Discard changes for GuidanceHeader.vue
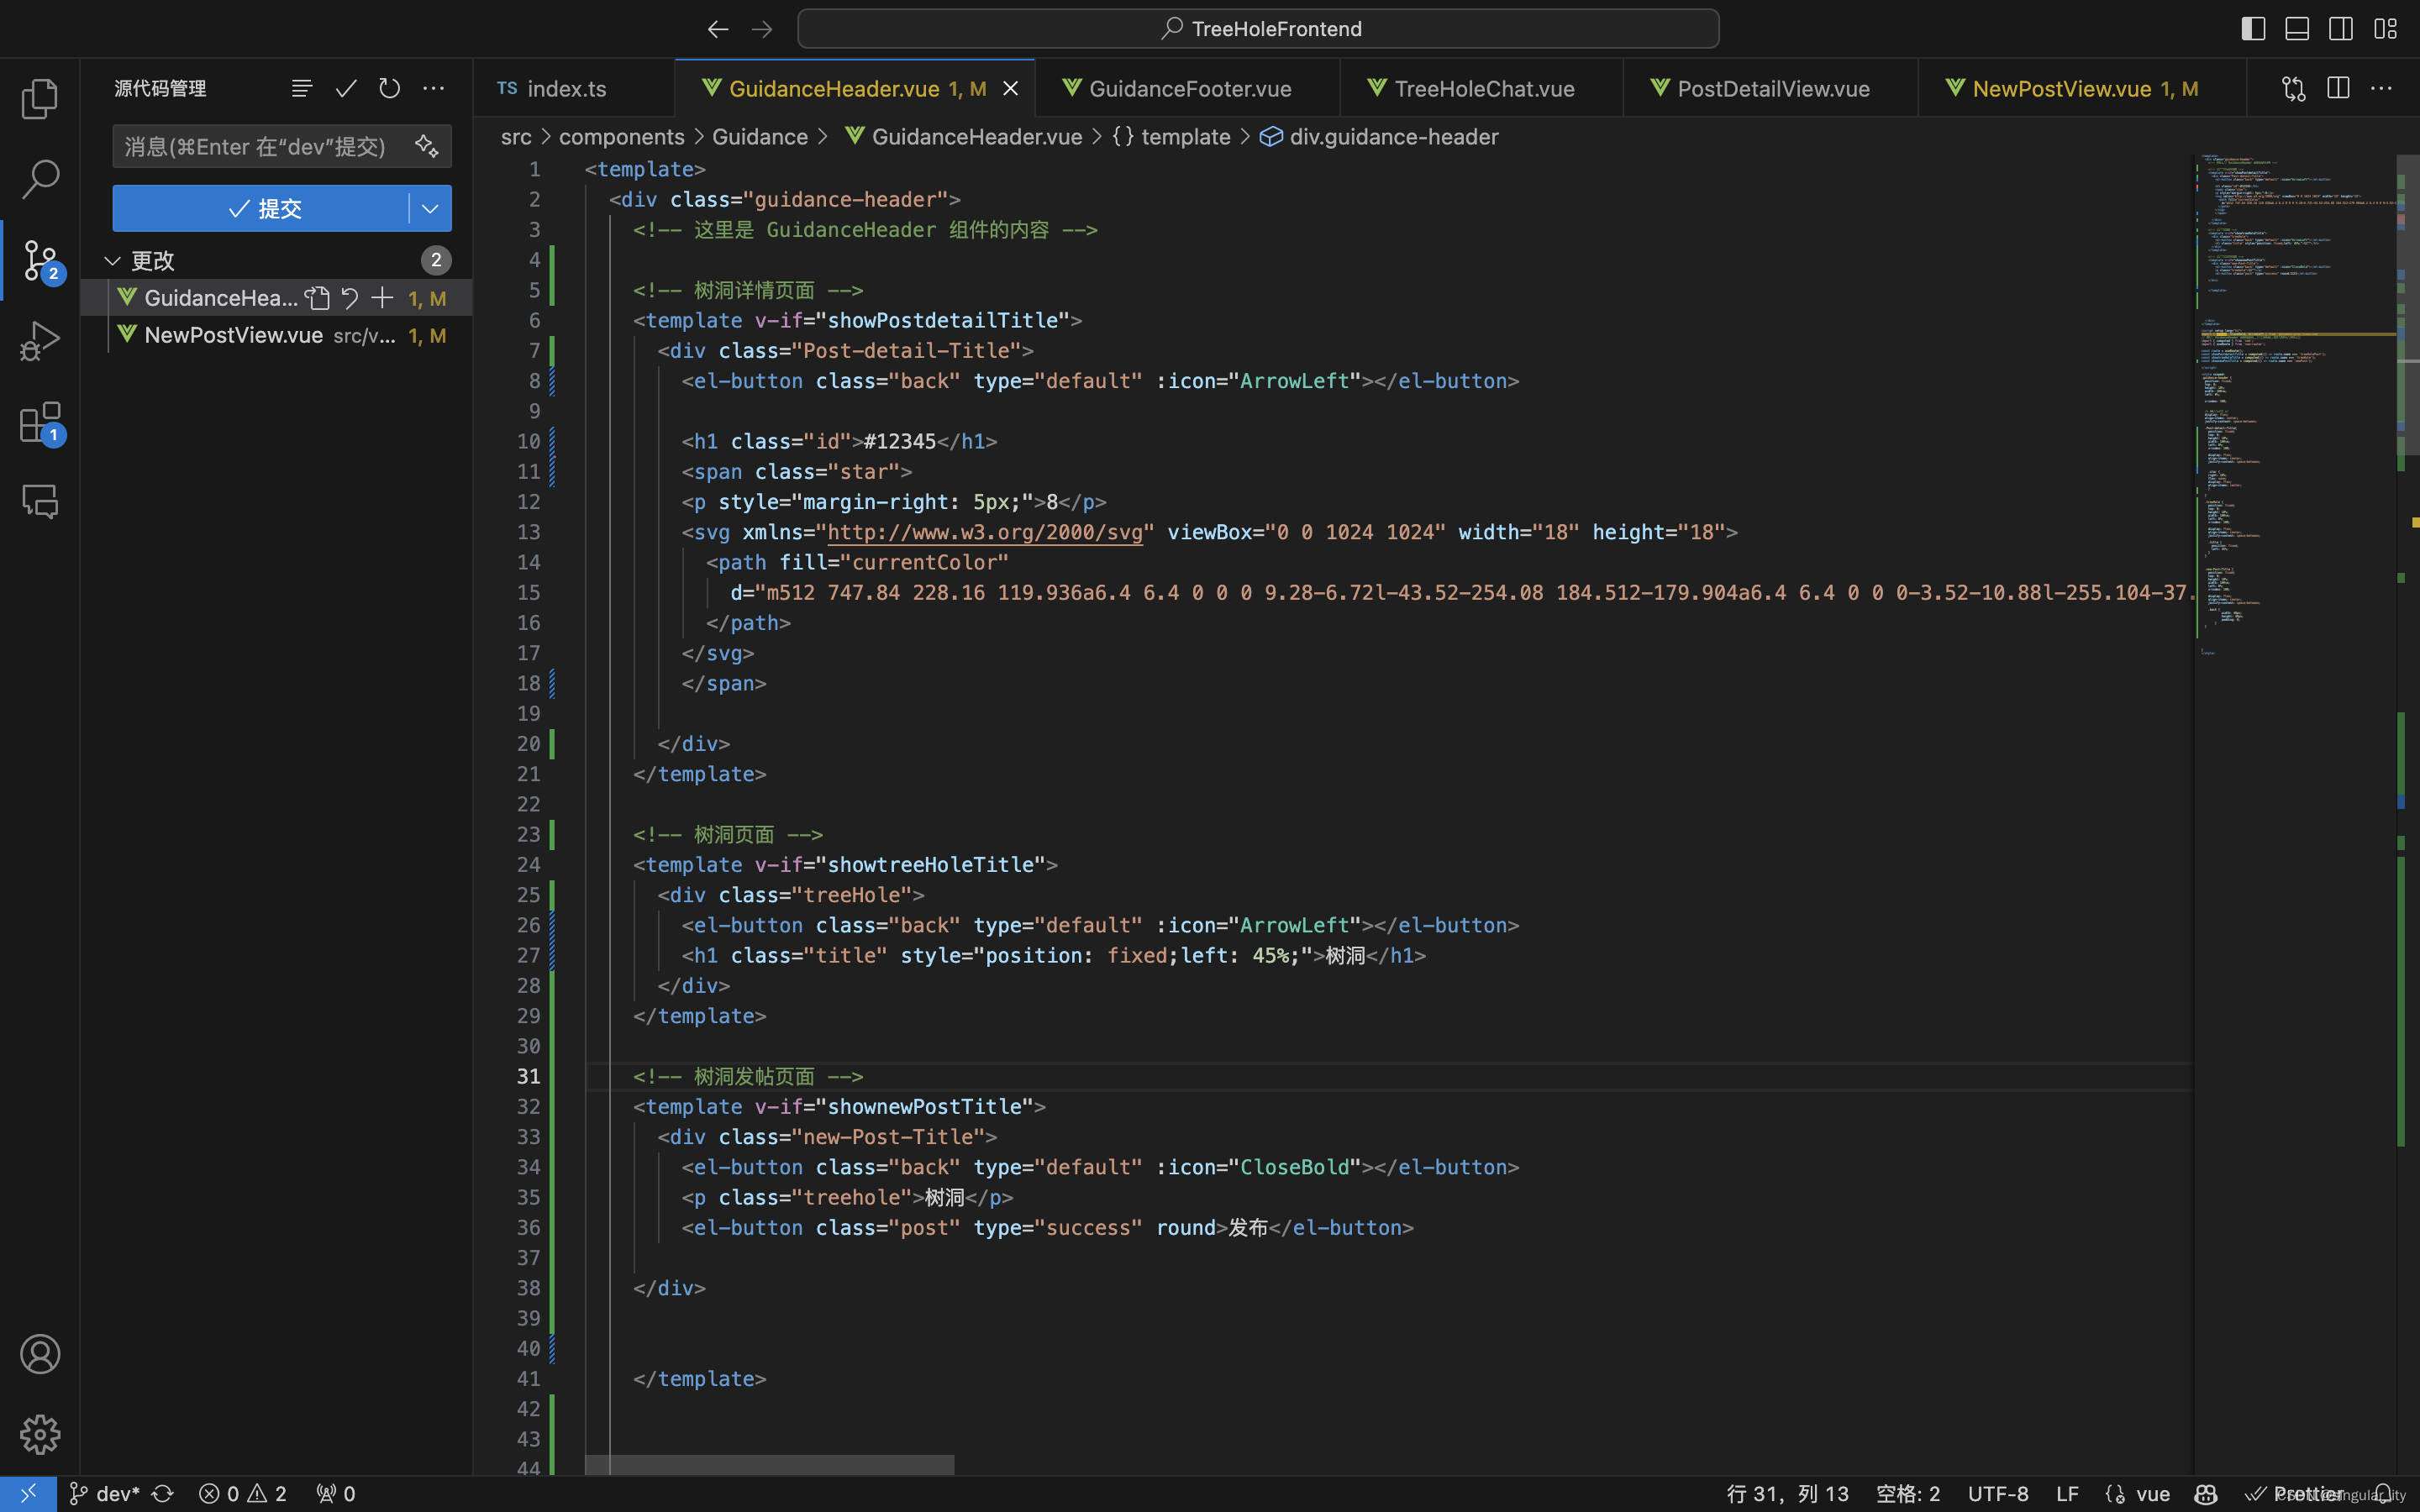The width and height of the screenshot is (2420, 1512). pyautogui.click(x=350, y=298)
